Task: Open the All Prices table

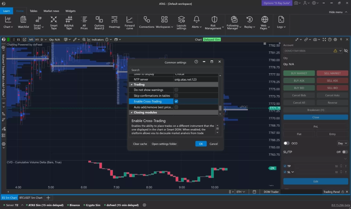Action: click(84, 23)
